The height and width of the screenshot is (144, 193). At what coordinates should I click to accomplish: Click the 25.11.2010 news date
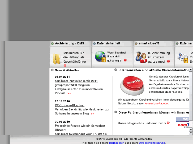coord(62,101)
